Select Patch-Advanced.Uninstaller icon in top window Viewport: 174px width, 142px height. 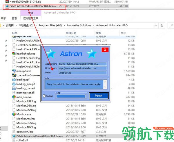point(7,6)
